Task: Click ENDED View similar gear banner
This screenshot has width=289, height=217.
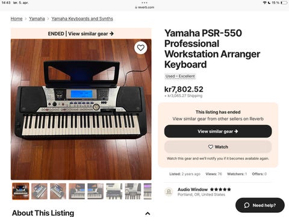Action: 81,34
